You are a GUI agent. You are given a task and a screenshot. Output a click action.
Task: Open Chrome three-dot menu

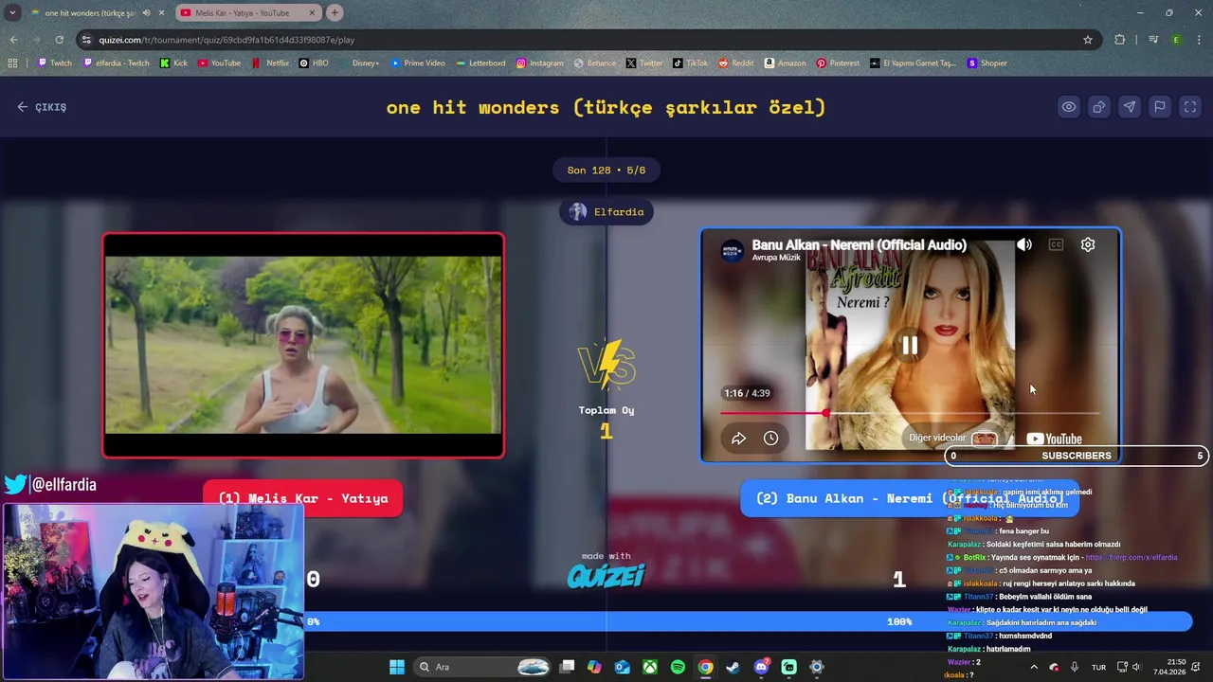pos(1200,40)
